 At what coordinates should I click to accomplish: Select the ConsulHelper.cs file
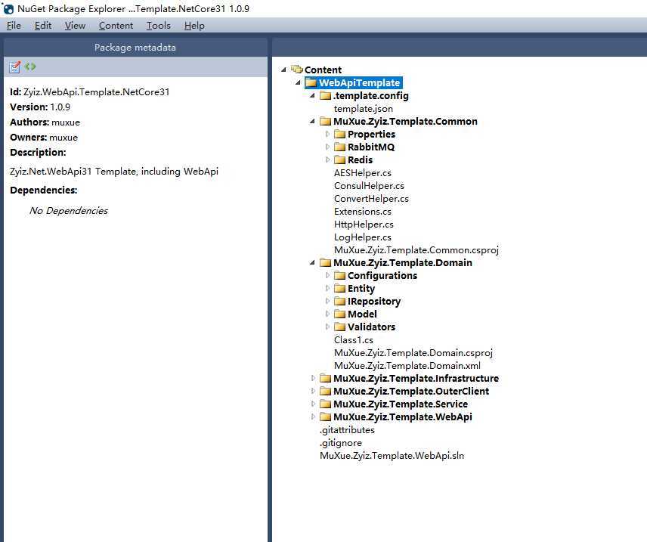pyautogui.click(x=370, y=186)
